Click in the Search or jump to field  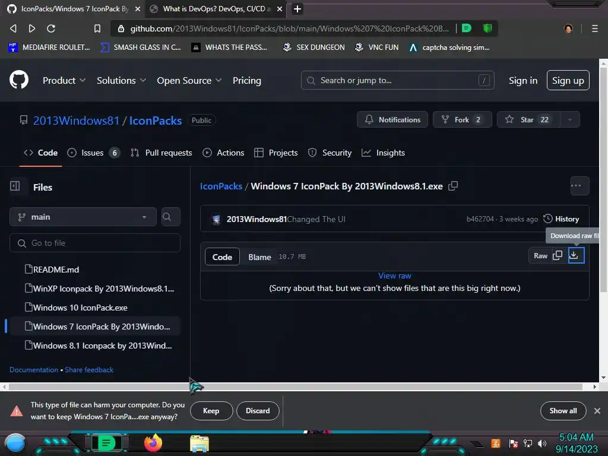(397, 80)
